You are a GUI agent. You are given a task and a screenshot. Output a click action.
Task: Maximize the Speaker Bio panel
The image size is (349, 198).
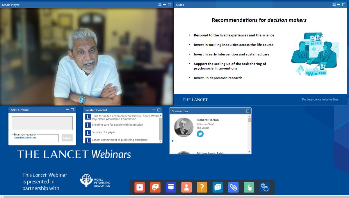click(x=247, y=111)
